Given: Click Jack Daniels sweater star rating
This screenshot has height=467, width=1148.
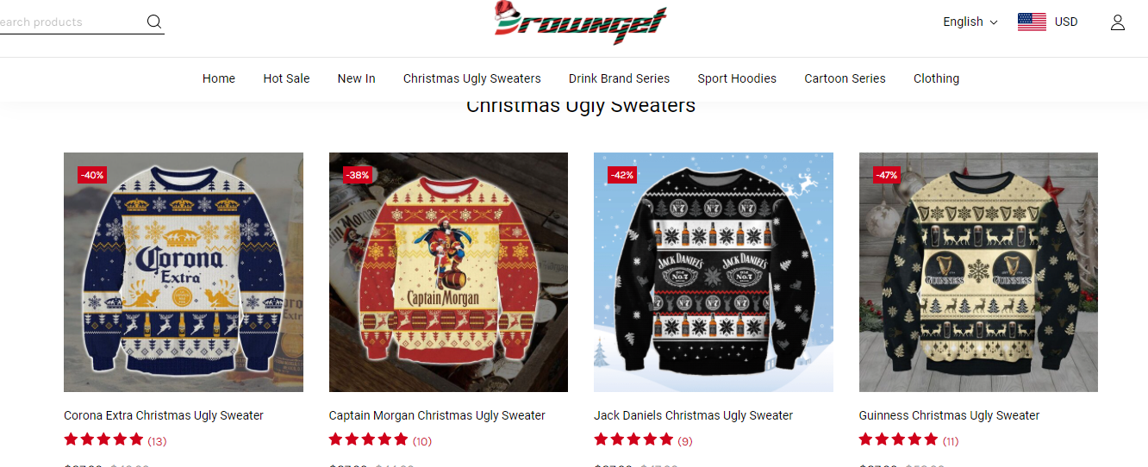Looking at the screenshot, I should pos(633,439).
